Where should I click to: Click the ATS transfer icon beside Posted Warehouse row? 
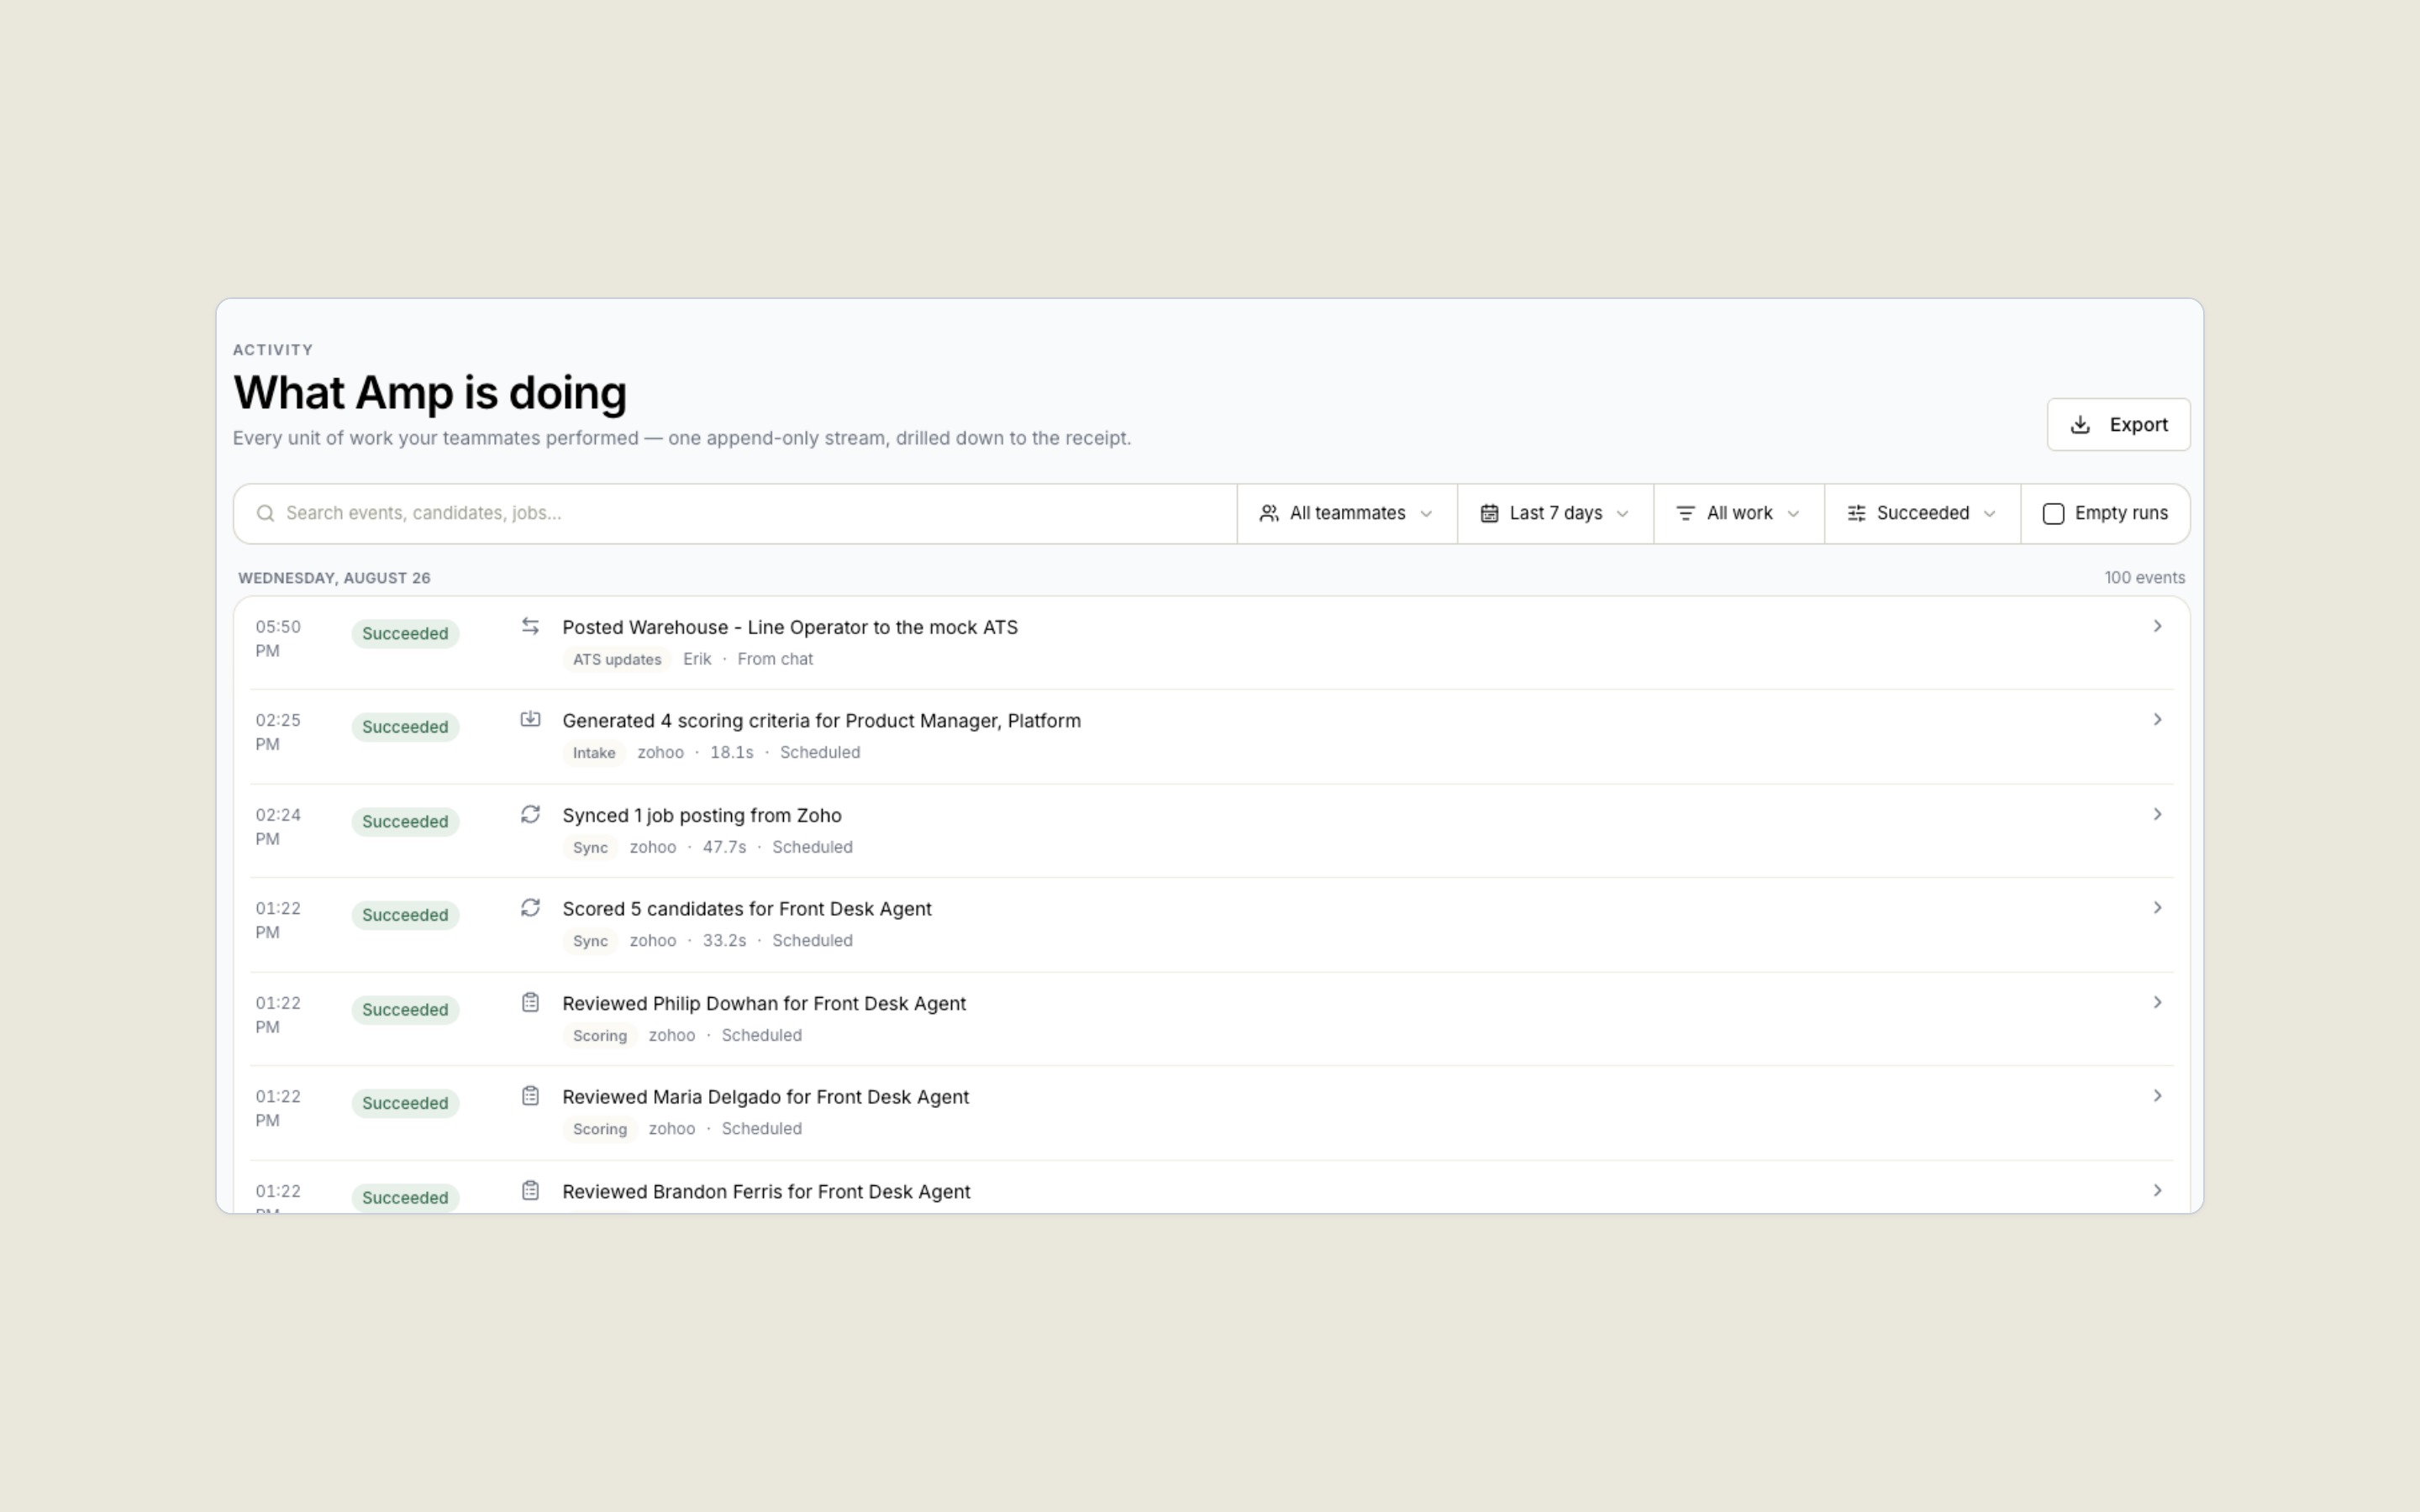click(x=530, y=626)
